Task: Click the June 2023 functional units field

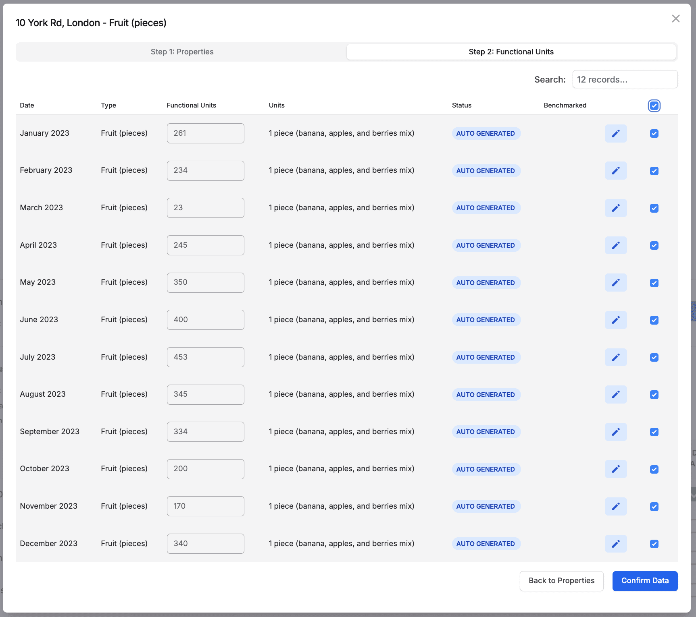Action: (205, 320)
